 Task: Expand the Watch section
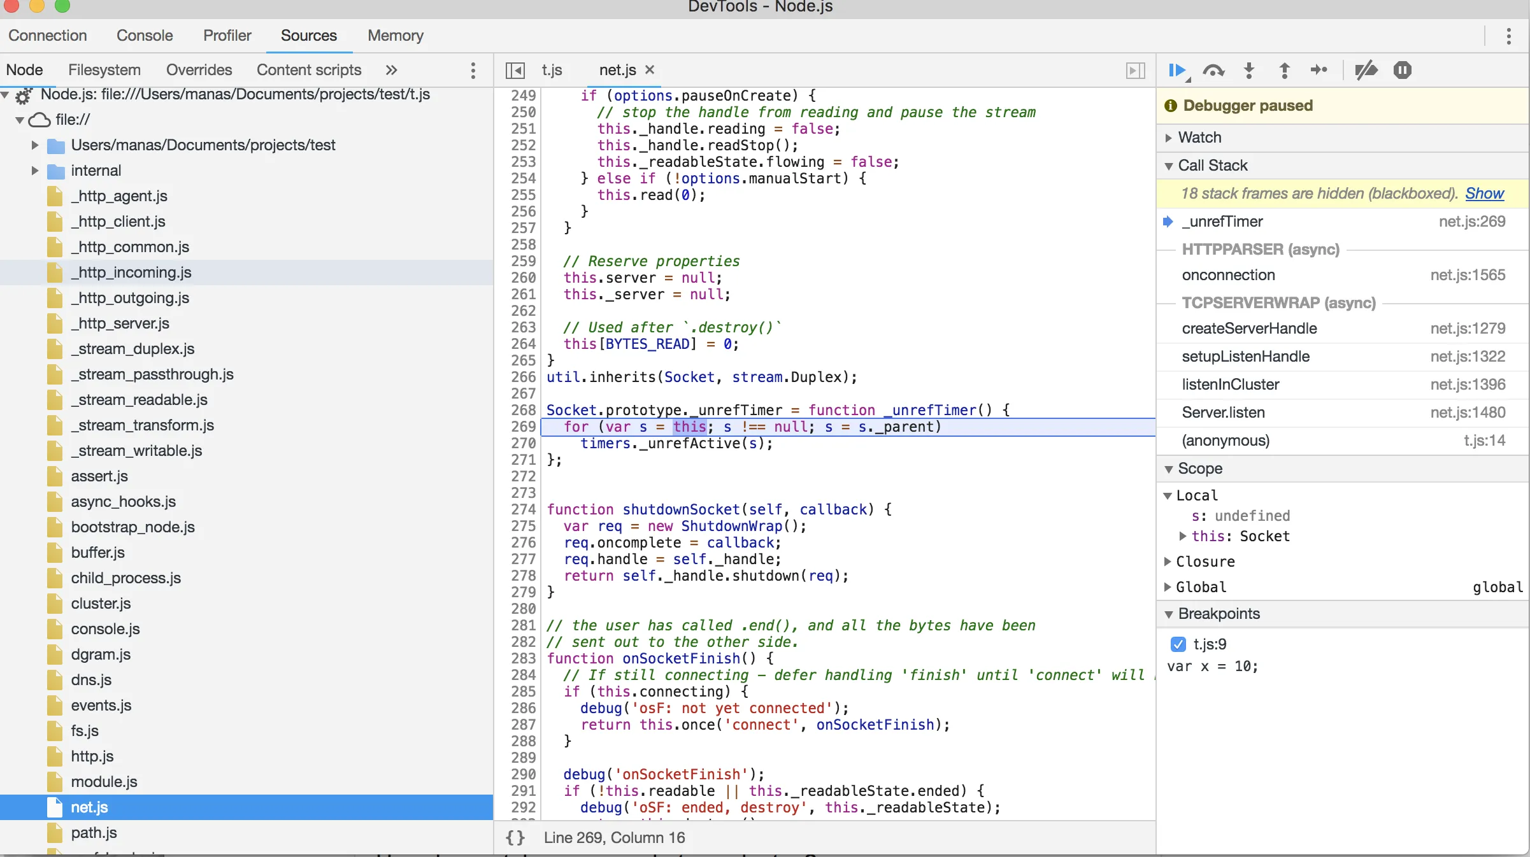coord(1199,138)
